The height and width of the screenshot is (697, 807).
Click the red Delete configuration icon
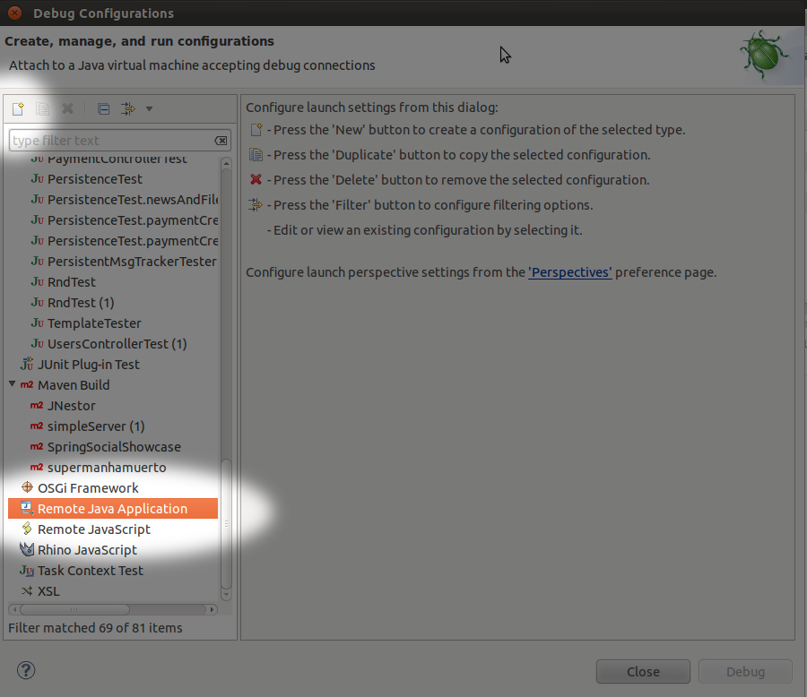point(67,109)
